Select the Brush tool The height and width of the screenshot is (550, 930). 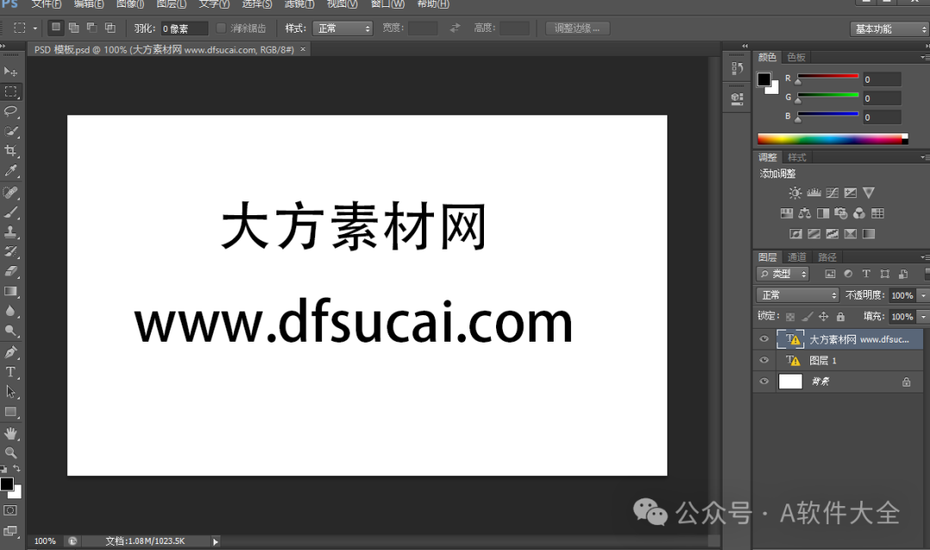pos(11,212)
